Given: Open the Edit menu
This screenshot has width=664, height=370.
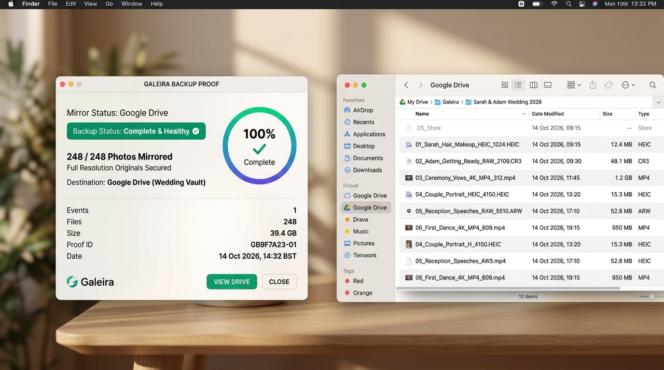Looking at the screenshot, I should click(x=71, y=4).
